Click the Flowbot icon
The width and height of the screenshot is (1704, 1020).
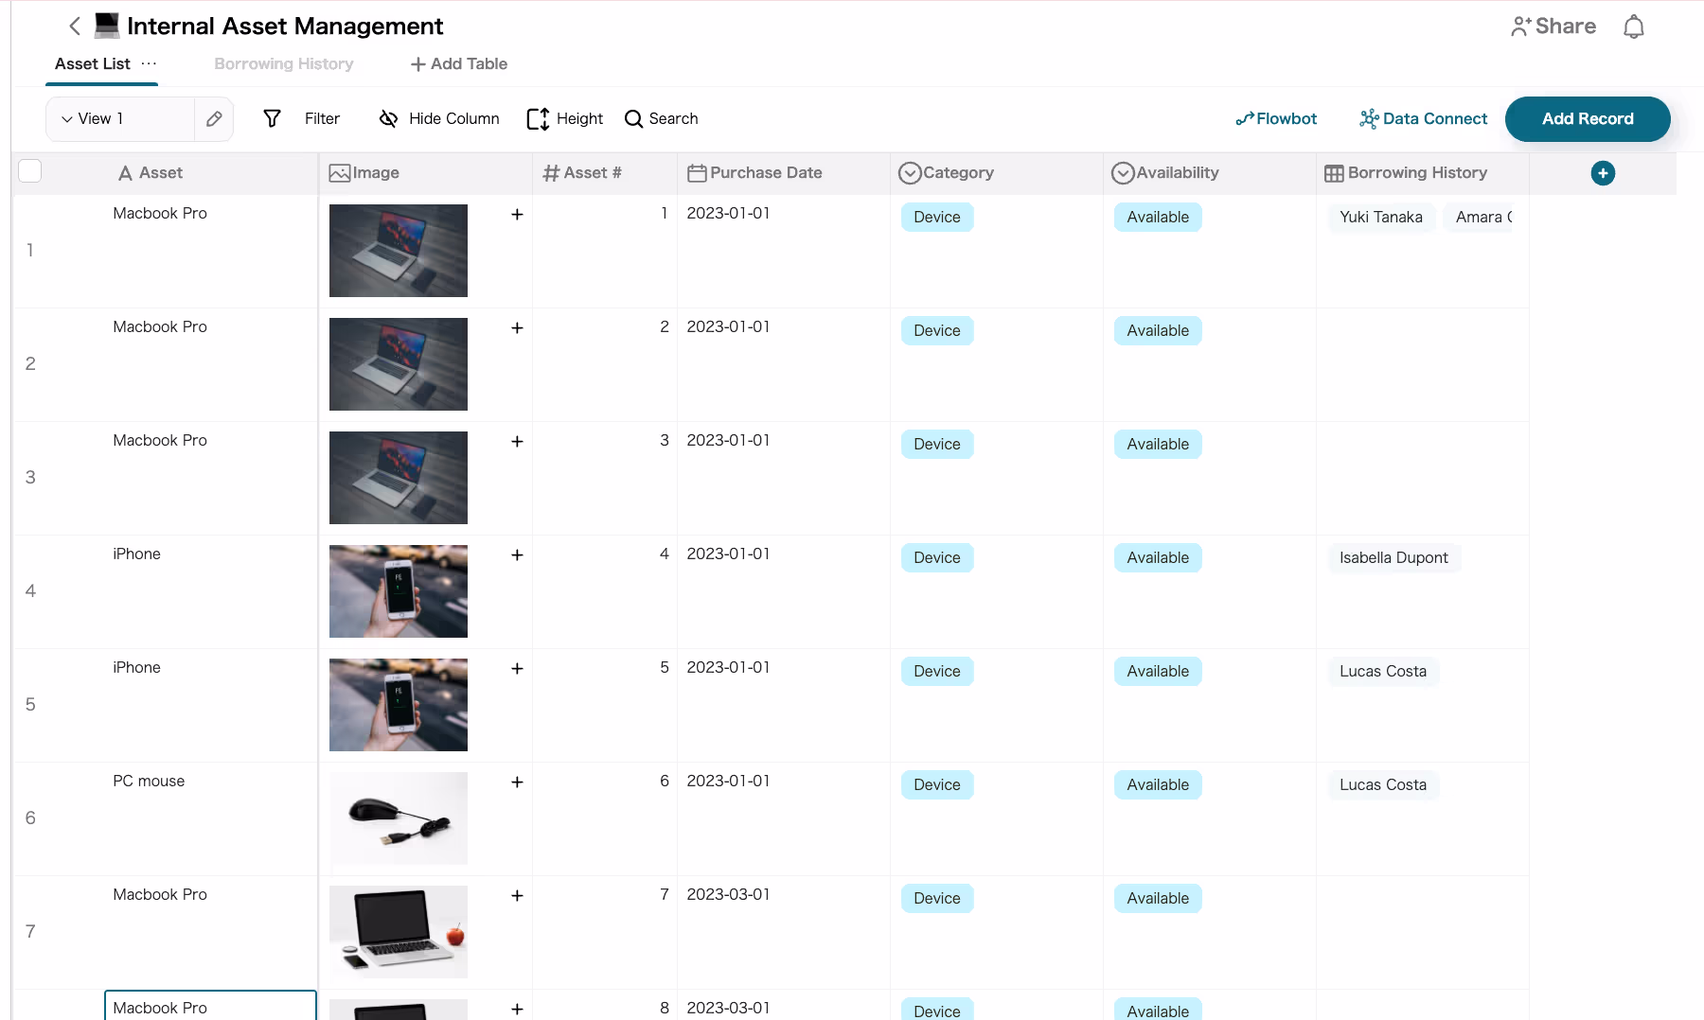[1244, 118]
